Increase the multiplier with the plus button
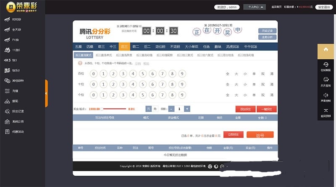The width and height of the screenshot is (336, 187). click(x=187, y=109)
